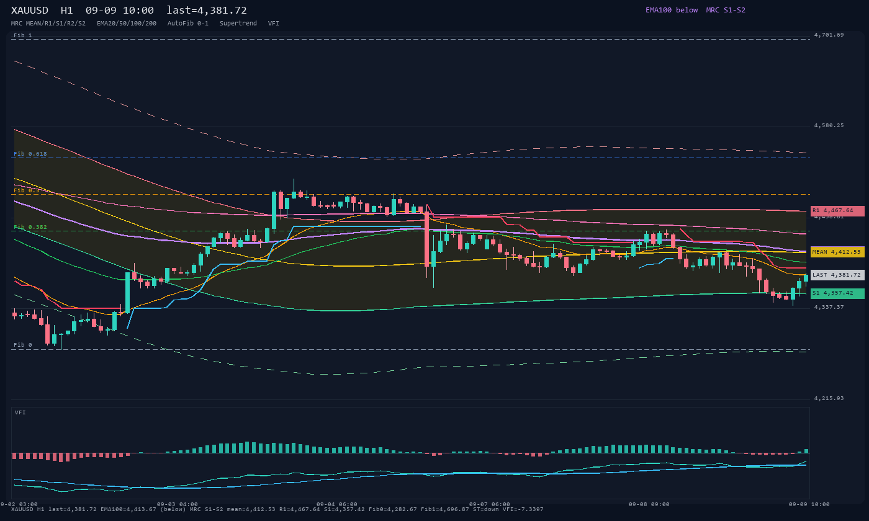The height and width of the screenshot is (521, 869).
Task: Click the 09-07 06:00 time axis label
Action: [x=490, y=504]
